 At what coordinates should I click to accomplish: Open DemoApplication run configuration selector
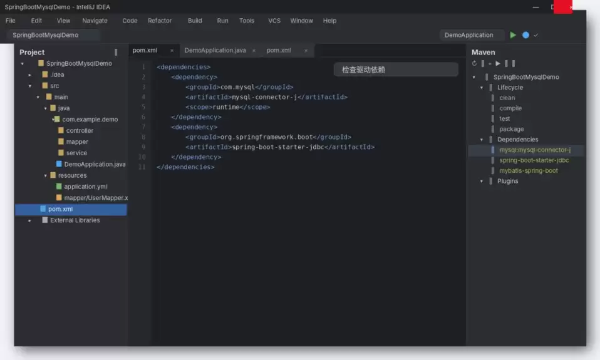pyautogui.click(x=472, y=35)
